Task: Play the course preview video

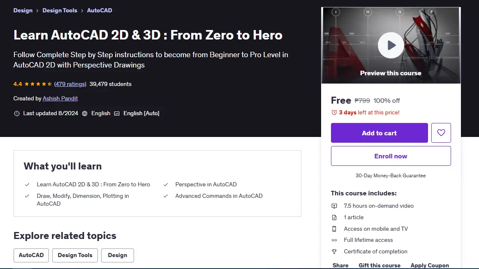Action: pos(391,45)
